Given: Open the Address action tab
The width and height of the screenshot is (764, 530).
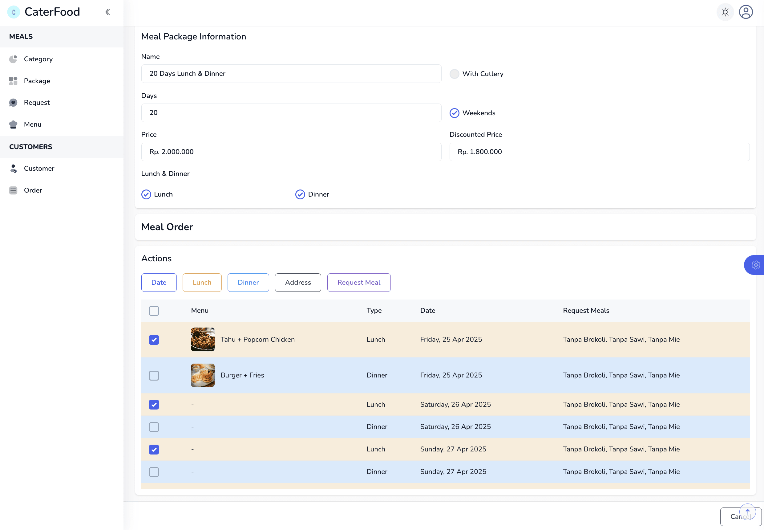Looking at the screenshot, I should pos(298,282).
